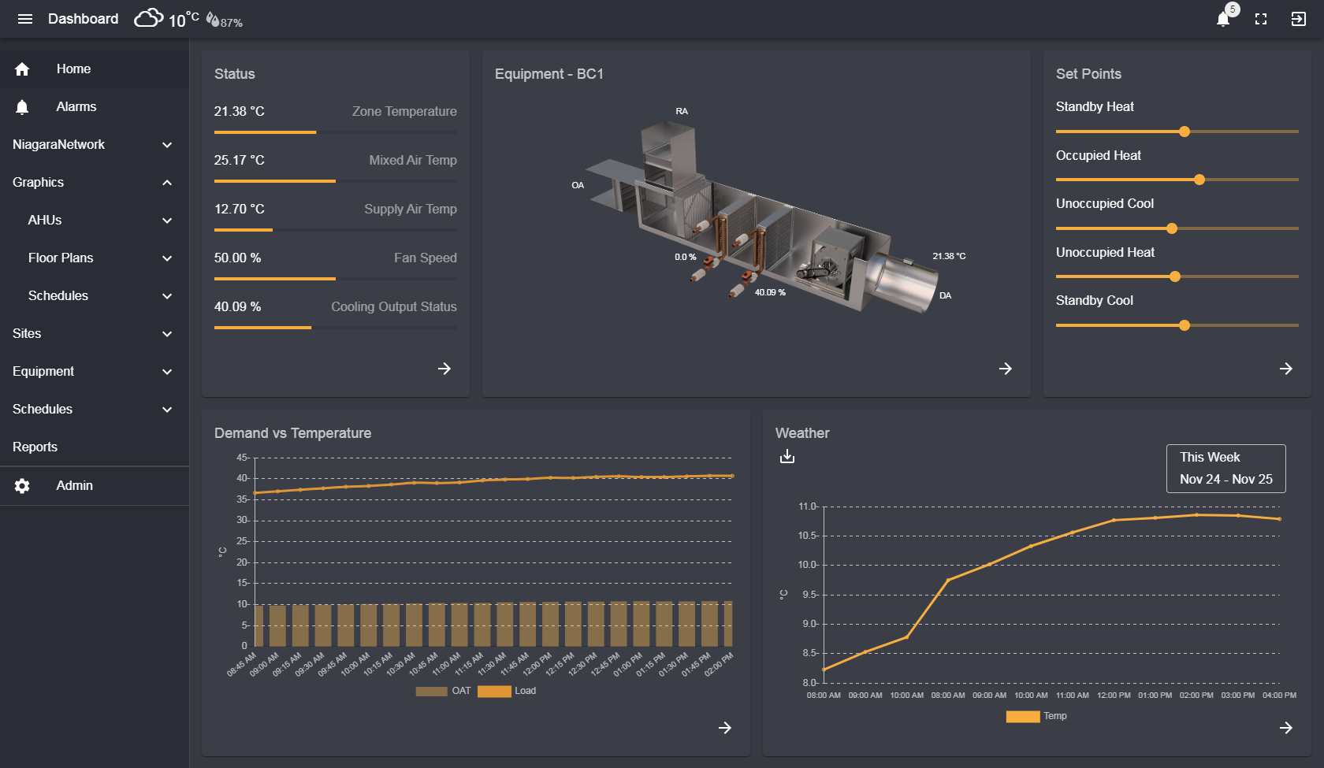Open the hamburger navigation menu
Viewport: 1324px width, 768px height.
[x=25, y=19]
